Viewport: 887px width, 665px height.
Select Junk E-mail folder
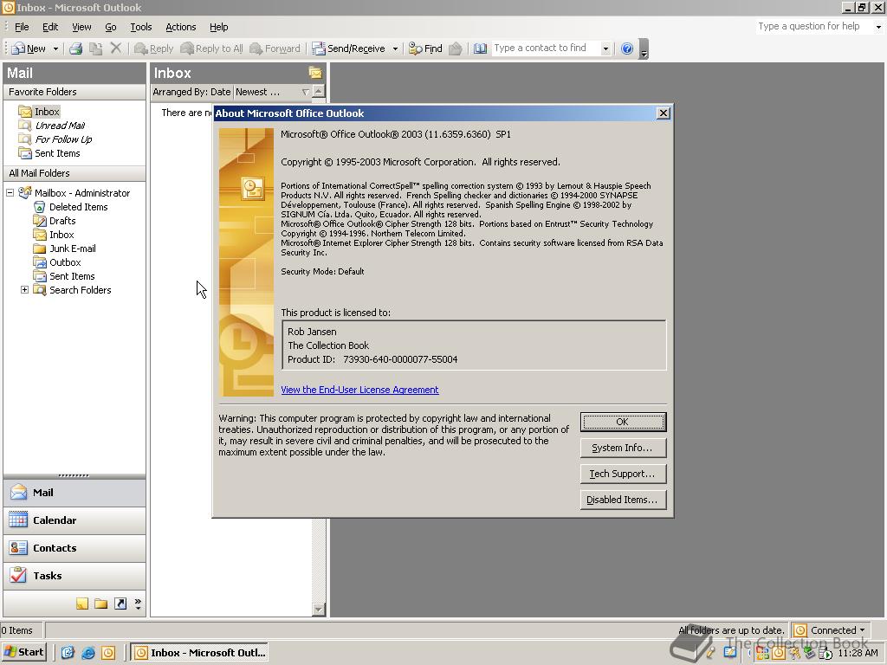tap(64, 249)
